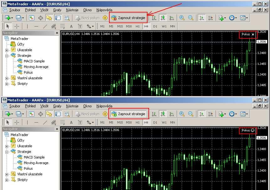This screenshot has height=190, width=270.
Task: Expand Skripty node in lower Navigator
Action: click(7, 180)
